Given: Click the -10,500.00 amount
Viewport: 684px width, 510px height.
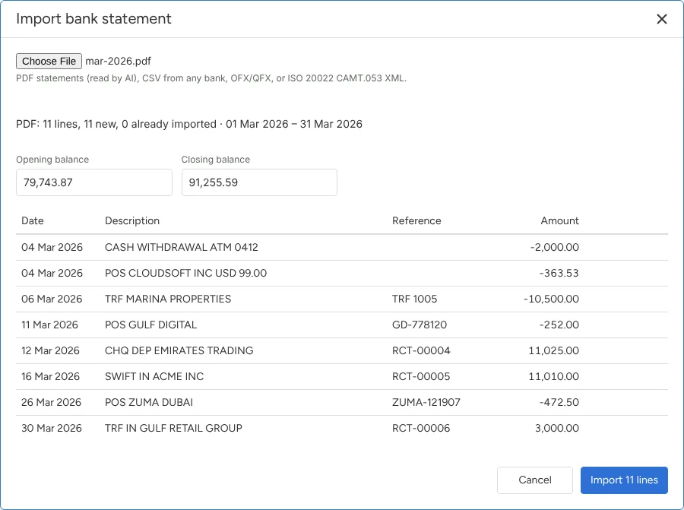Looking at the screenshot, I should pos(552,299).
